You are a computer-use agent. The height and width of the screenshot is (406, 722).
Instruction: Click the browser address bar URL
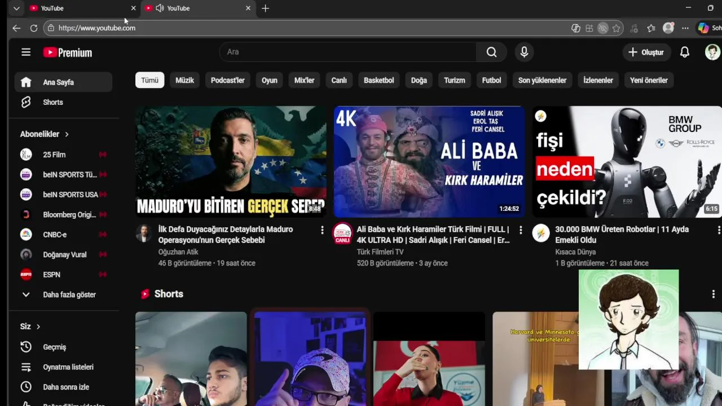[x=96, y=28]
